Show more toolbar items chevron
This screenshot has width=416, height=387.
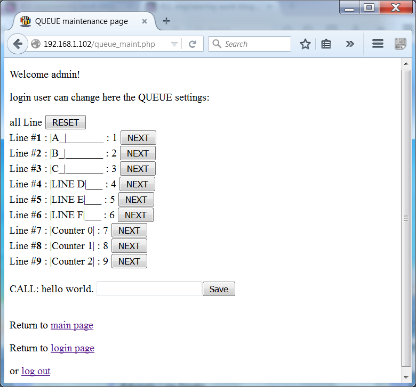(350, 44)
